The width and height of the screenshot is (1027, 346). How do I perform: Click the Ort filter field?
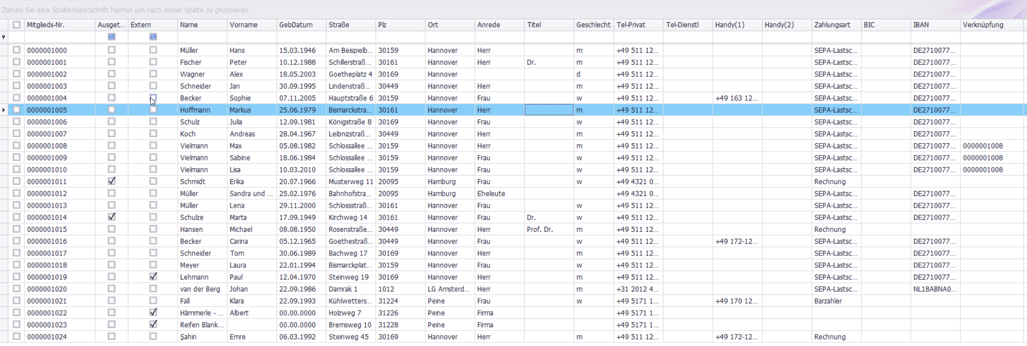point(450,37)
